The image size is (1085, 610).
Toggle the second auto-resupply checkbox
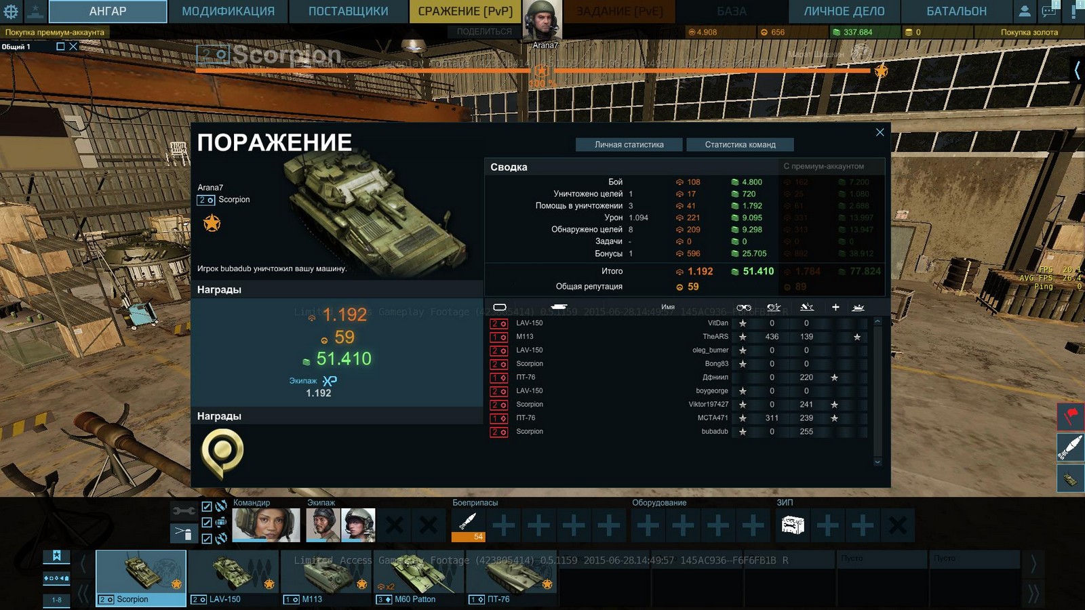(x=207, y=523)
